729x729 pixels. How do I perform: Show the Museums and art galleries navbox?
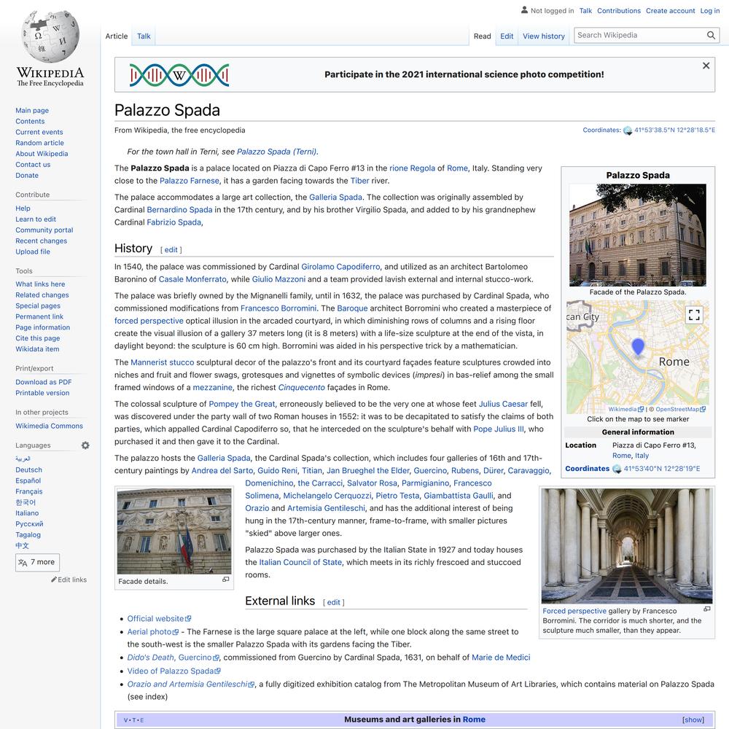click(x=693, y=720)
